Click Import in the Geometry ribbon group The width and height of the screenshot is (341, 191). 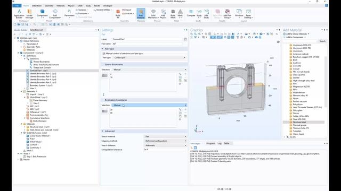click(x=127, y=10)
